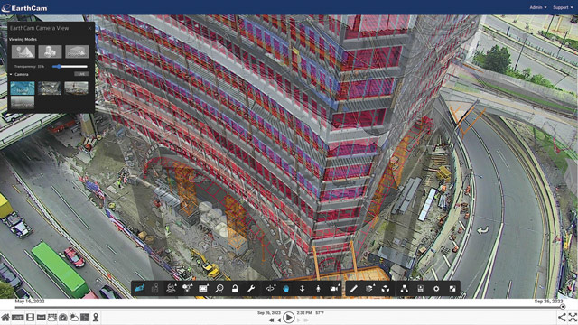
Task: Step back one frame arrow
Action: pos(279,320)
